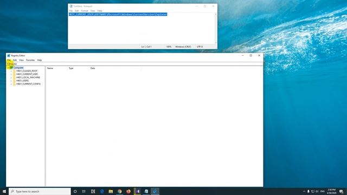Image resolution: width=347 pixels, height=195 pixels.
Task: Click the ENG language indicator
Action: [x=323, y=191]
